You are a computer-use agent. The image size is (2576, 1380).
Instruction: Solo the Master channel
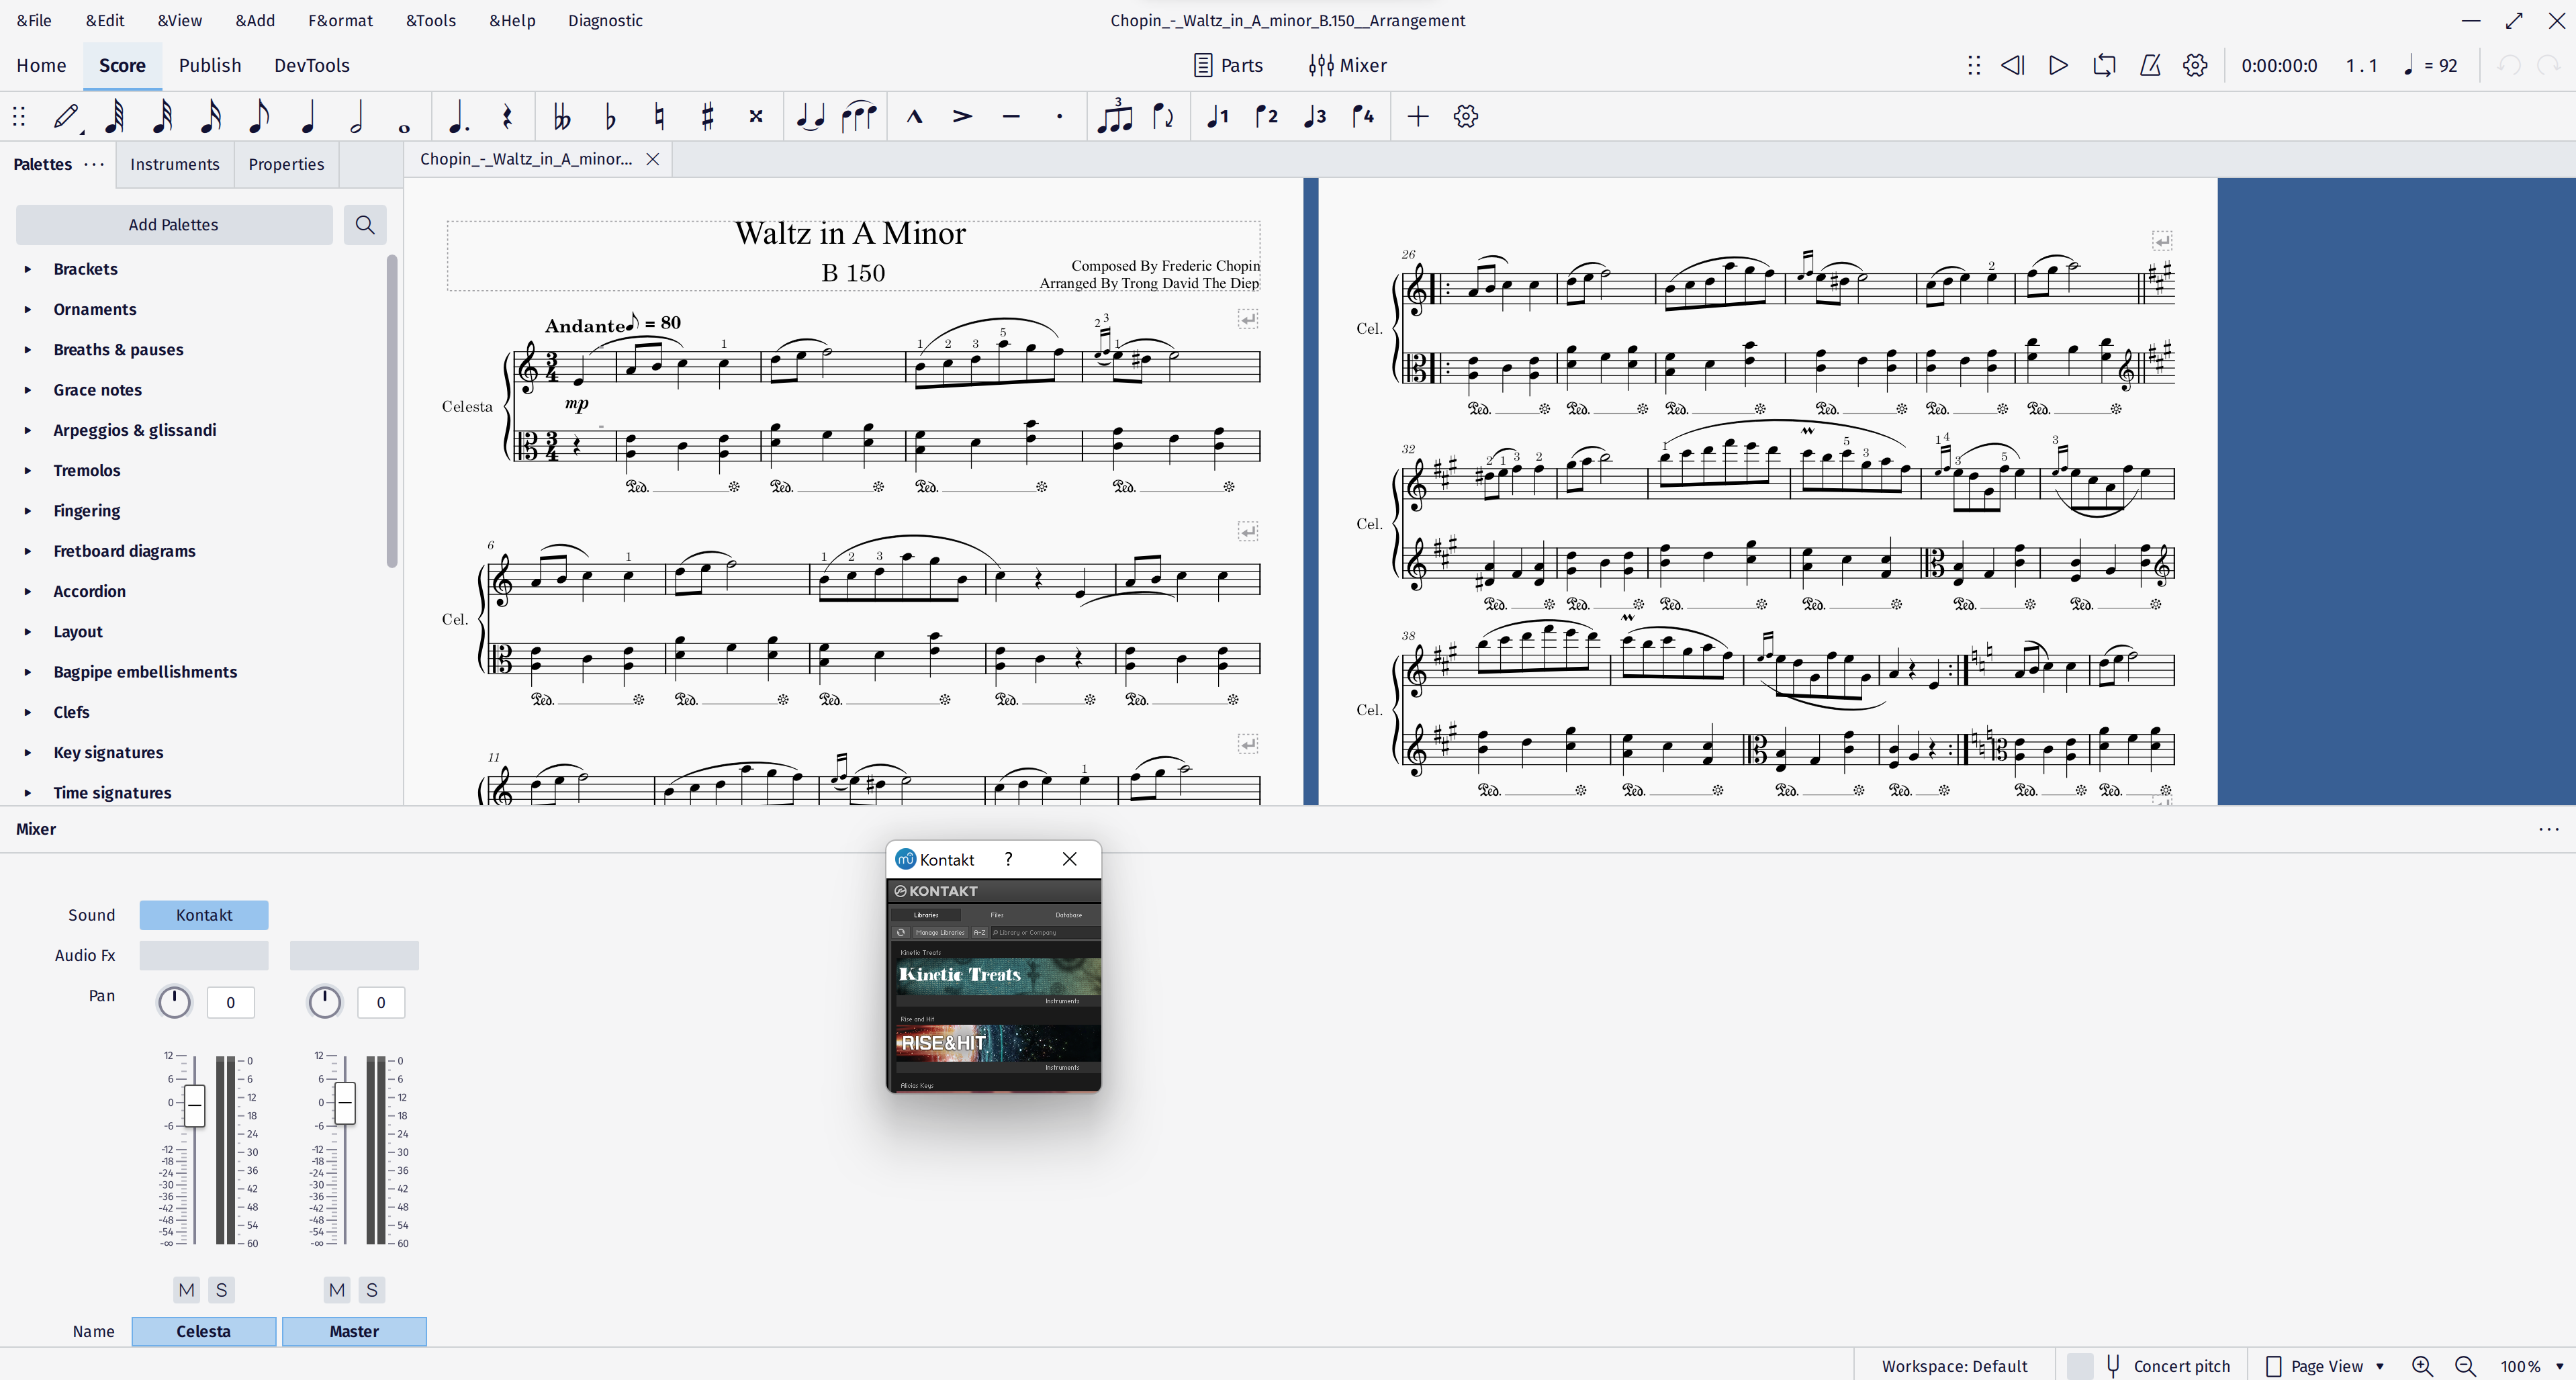tap(371, 1290)
